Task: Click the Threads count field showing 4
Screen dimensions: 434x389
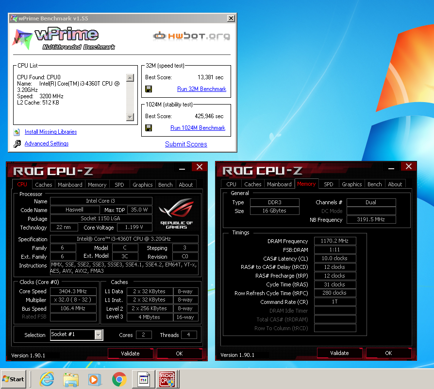Action: 189,335
